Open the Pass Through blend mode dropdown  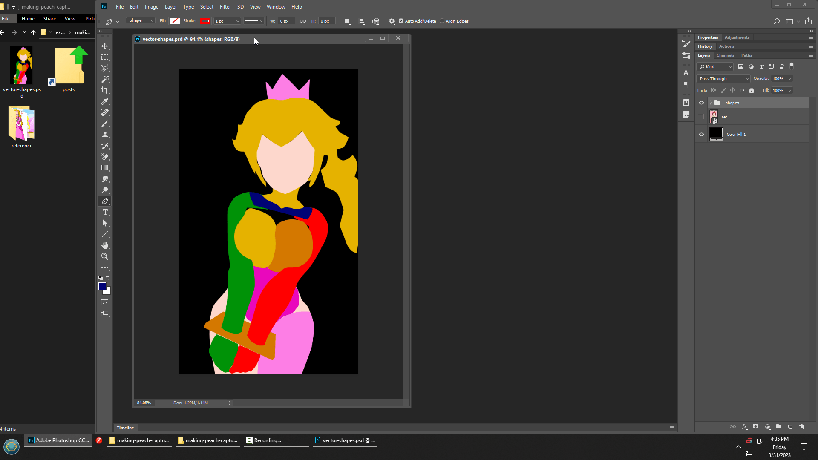(723, 78)
